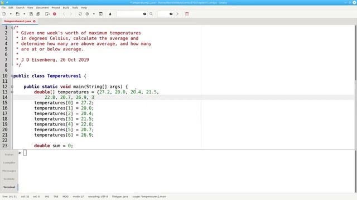Quit Geany using the toolbar icon
Viewport: 357px width, 200px height.
[x=187, y=14]
